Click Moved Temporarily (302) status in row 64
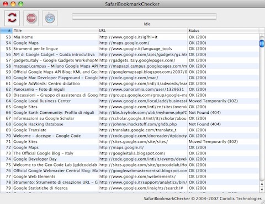 213,101
